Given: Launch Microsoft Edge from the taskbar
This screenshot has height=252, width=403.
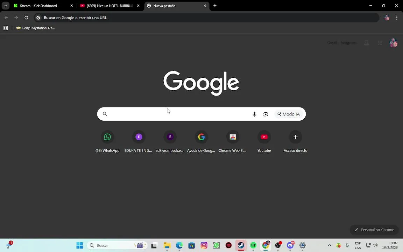Looking at the screenshot, I should point(179,245).
